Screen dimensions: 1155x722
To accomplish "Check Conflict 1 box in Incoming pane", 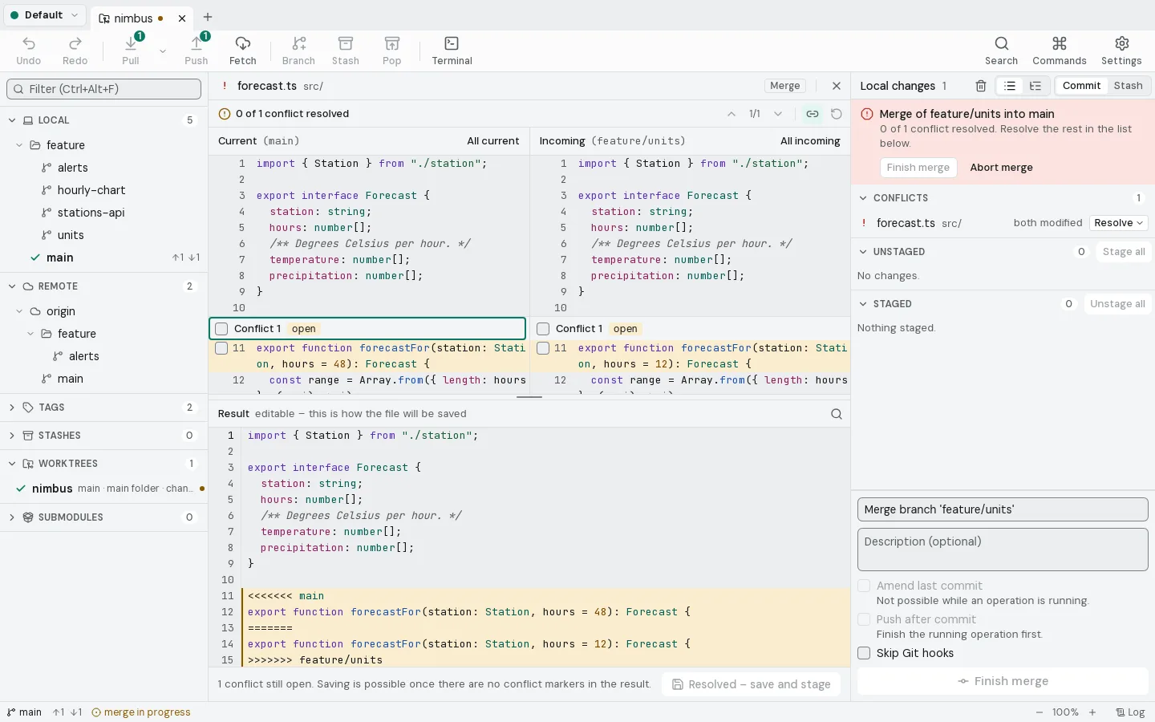I will click(543, 329).
